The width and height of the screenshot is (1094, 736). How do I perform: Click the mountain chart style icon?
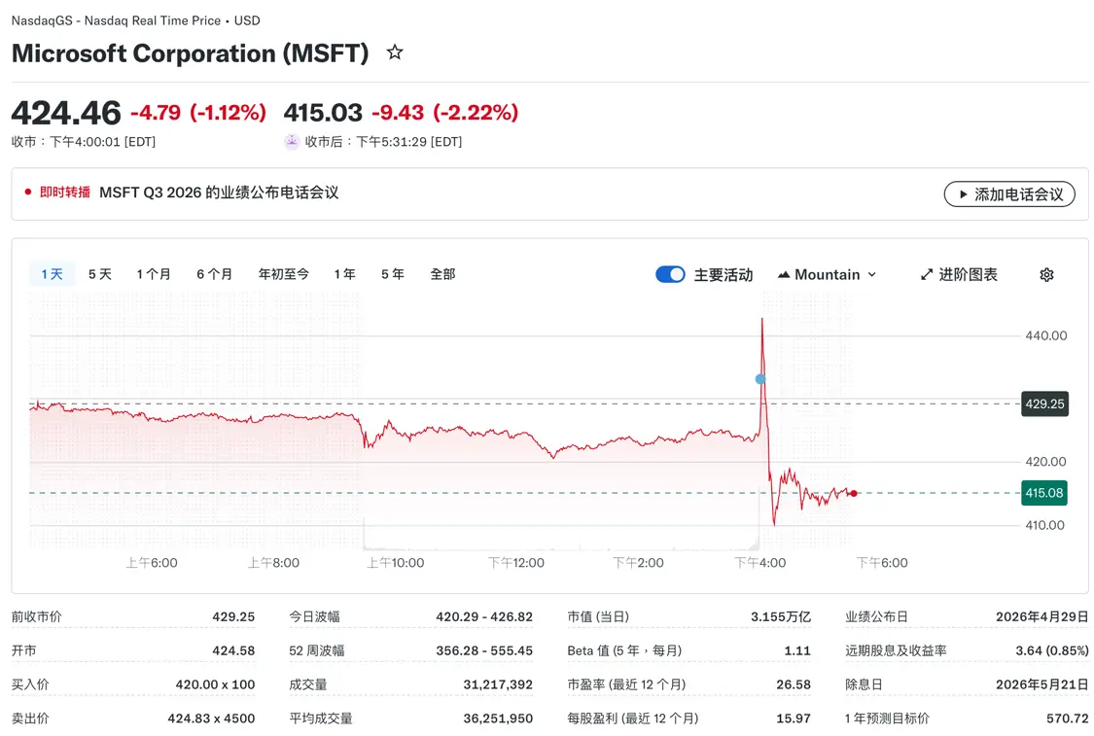pos(784,274)
